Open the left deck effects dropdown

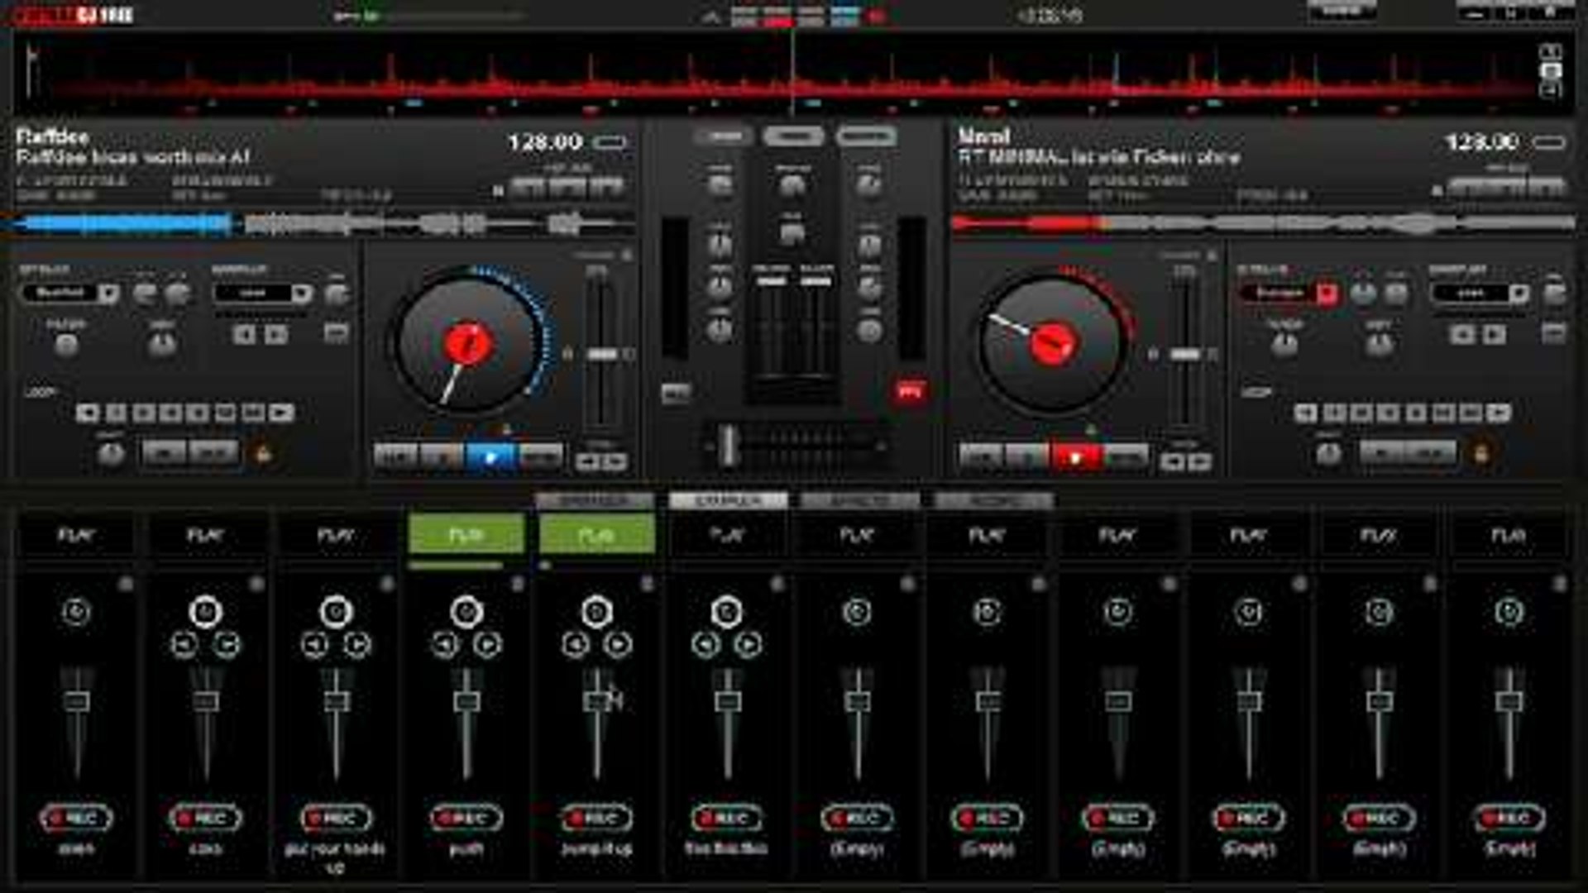coord(108,294)
